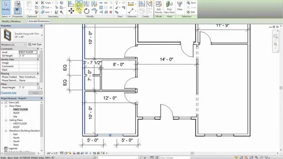Edit the saved selection set
This screenshot has width=283, height=159.
(x=191, y=12)
